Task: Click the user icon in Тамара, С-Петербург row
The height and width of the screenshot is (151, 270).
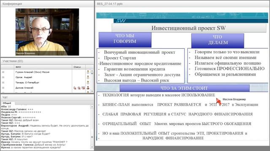Action: (x=88, y=83)
